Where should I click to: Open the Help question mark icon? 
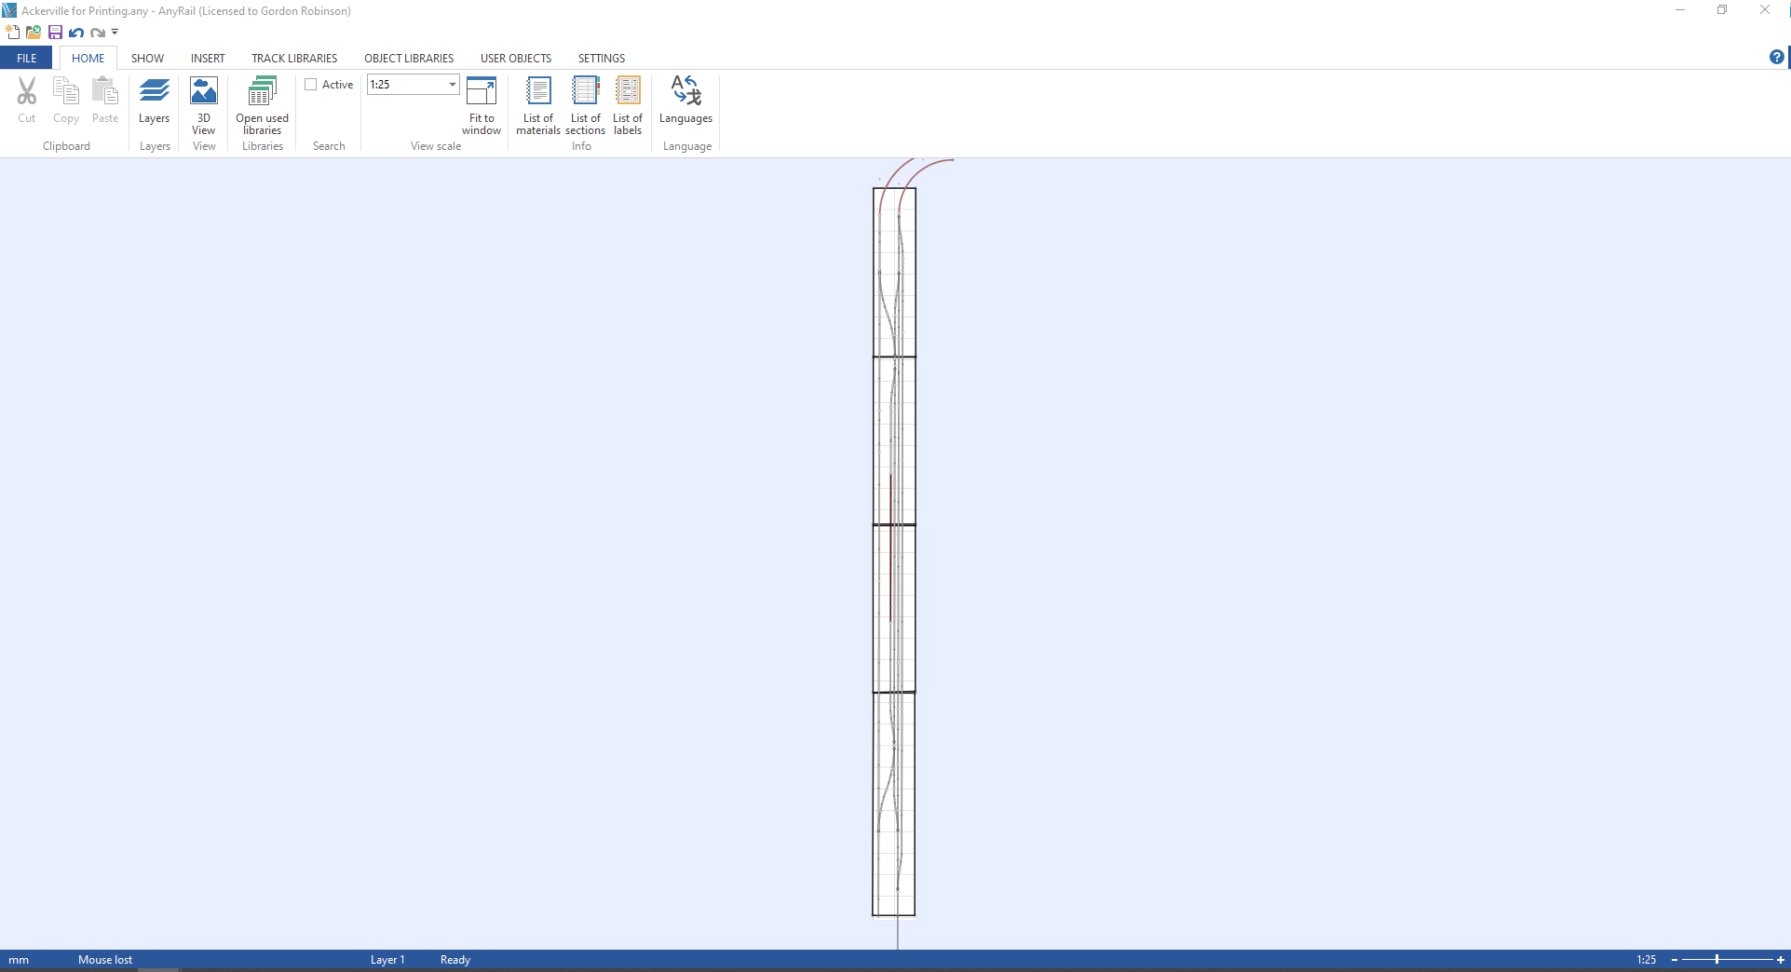pyautogui.click(x=1776, y=58)
